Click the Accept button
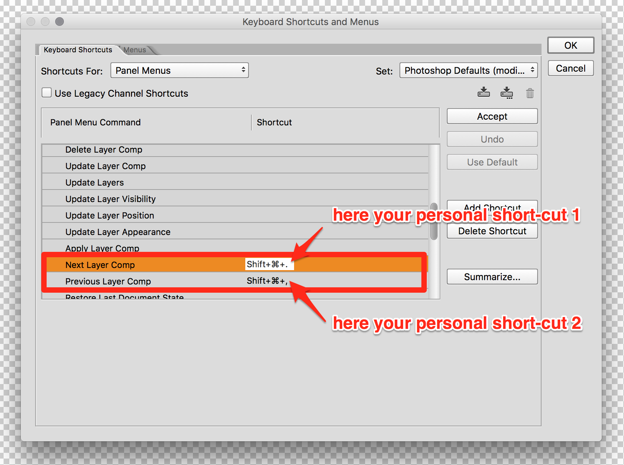 [492, 116]
